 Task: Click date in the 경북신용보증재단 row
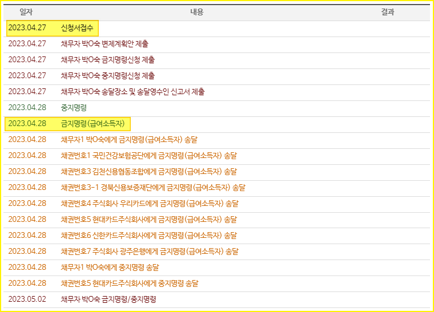click(27, 188)
